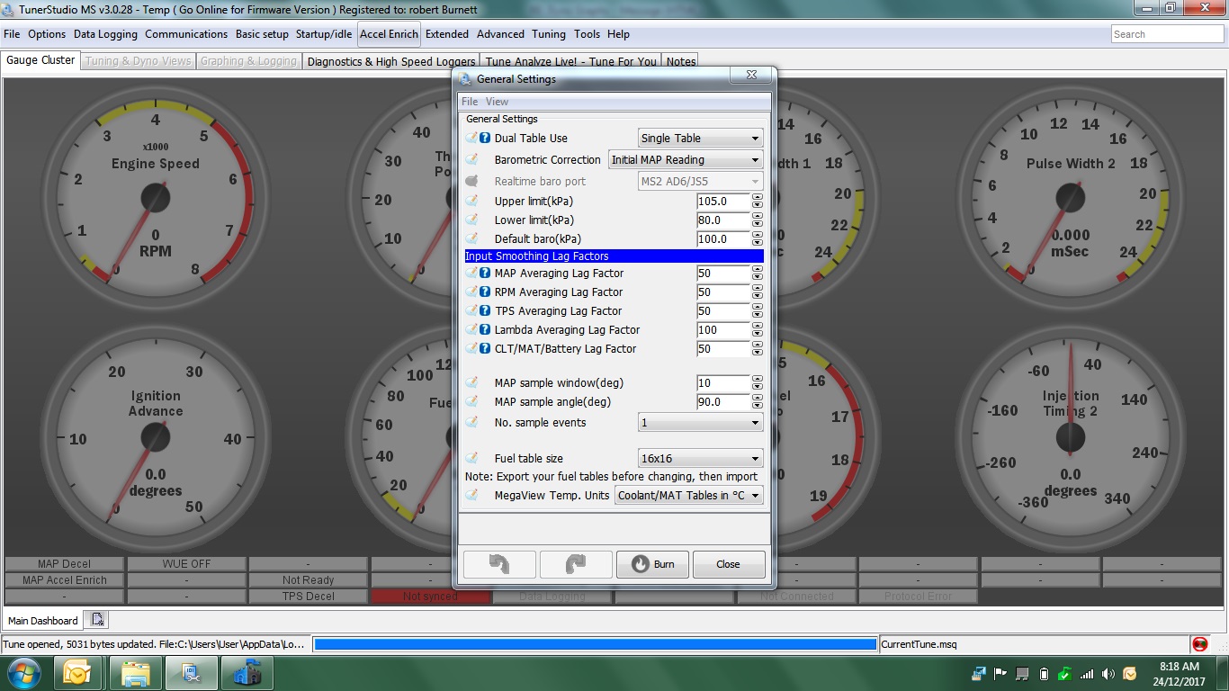Switch to Tune Analyze Live! tab
This screenshot has height=691, width=1229.
[x=571, y=61]
